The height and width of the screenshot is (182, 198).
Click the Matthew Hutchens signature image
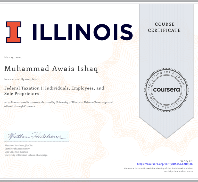click(37, 136)
